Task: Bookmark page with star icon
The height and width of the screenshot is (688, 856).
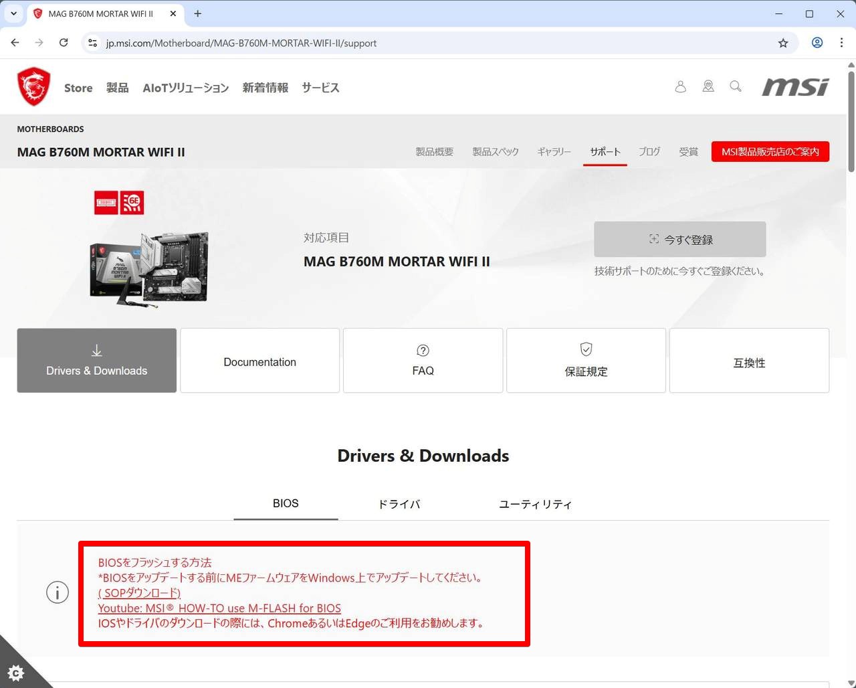Action: tap(783, 43)
